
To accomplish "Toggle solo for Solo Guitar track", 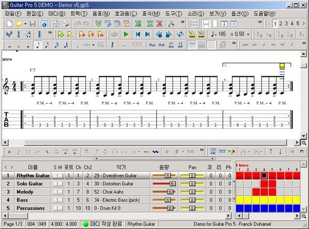I will 55,184.
